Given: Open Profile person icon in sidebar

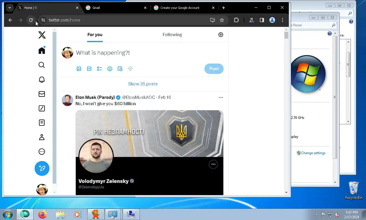Looking at the screenshot, I should point(42,137).
